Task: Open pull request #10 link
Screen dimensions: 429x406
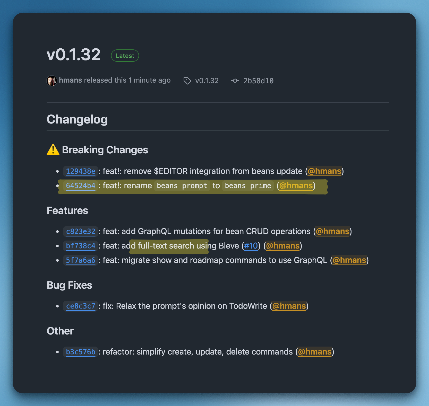Action: [x=251, y=246]
